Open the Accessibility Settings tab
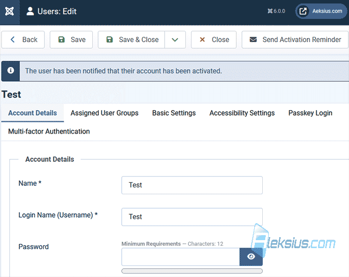This screenshot has width=349, height=277. (242, 113)
